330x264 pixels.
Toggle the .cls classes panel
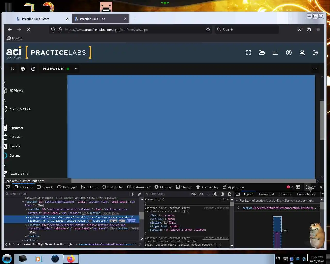click(201, 194)
